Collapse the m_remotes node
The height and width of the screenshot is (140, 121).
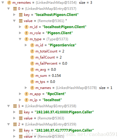[3, 3]
